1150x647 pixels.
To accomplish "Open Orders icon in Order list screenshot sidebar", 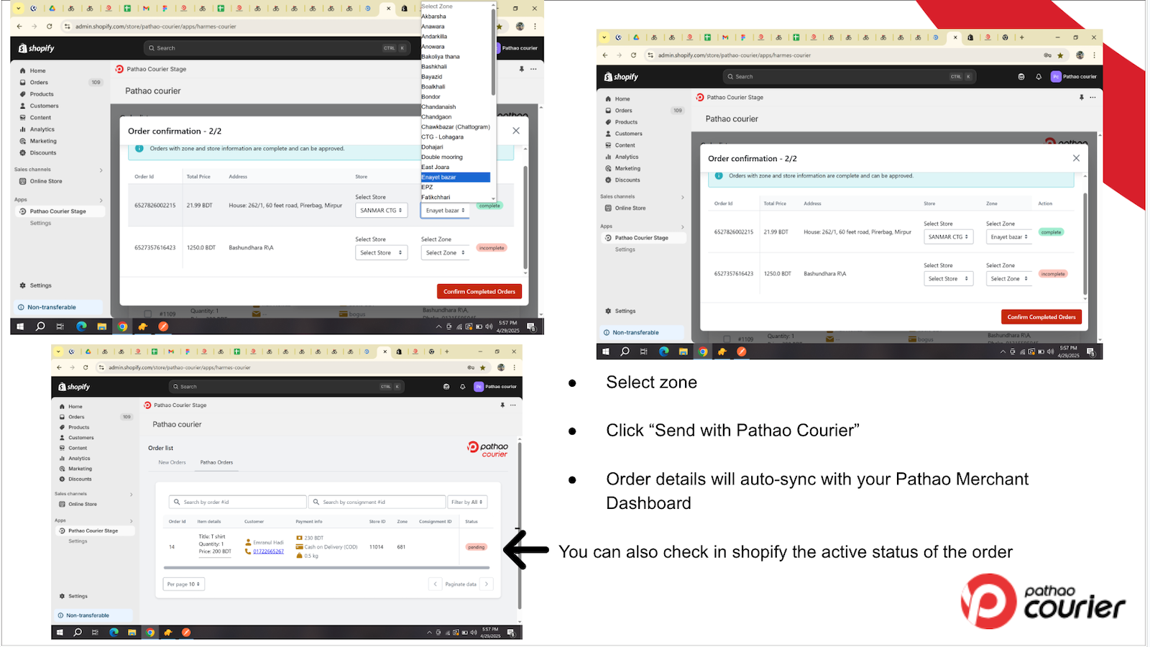I will click(62, 417).
